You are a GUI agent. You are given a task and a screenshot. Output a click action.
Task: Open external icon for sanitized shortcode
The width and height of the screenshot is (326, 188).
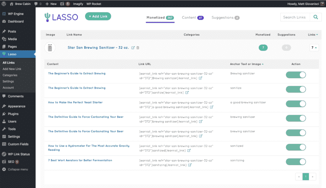[189, 150]
